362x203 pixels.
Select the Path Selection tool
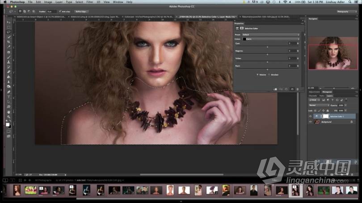click(x=8, y=102)
